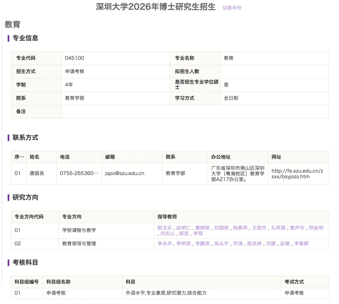Open advisor 刘国艳 link

(x=221, y=228)
